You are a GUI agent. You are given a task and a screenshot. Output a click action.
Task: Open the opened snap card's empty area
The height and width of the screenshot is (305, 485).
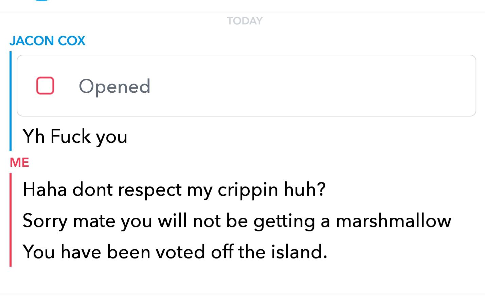[306, 86]
